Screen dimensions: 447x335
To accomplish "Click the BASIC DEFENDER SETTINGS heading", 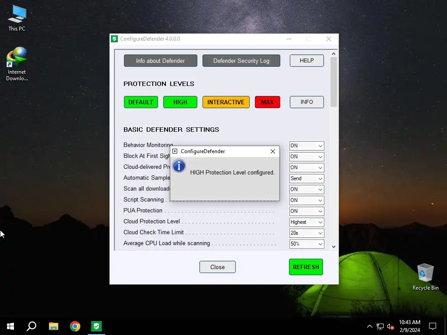I will pyautogui.click(x=171, y=130).
